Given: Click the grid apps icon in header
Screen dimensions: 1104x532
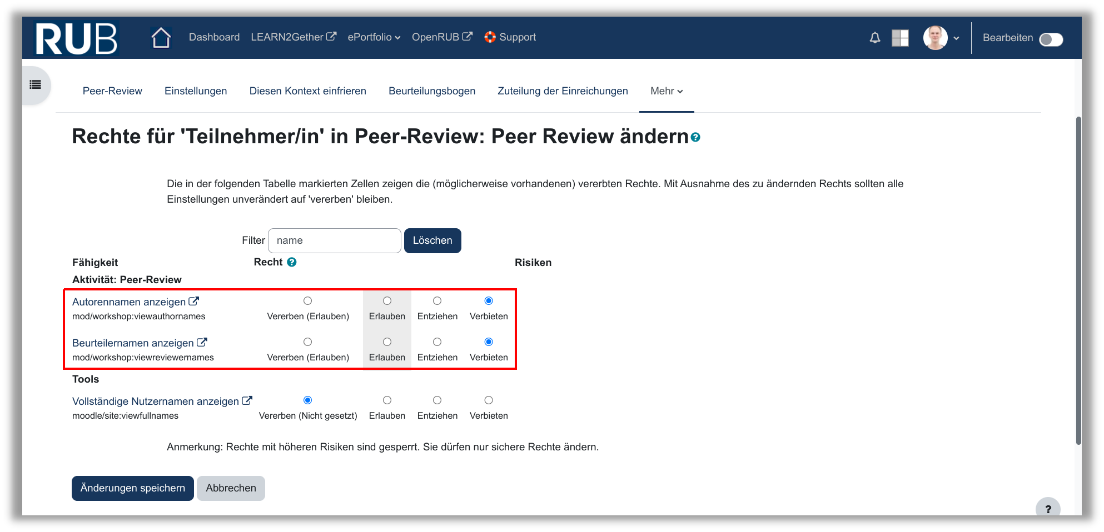Looking at the screenshot, I should pyautogui.click(x=899, y=38).
